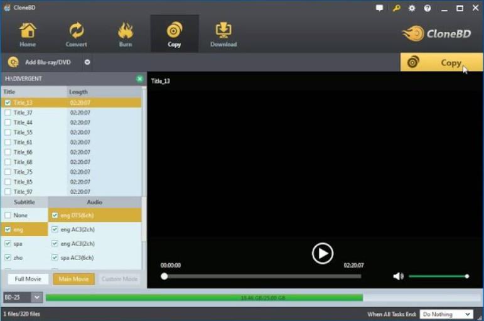
Task: Uncheck the spa subtitle
Action: 8,244
